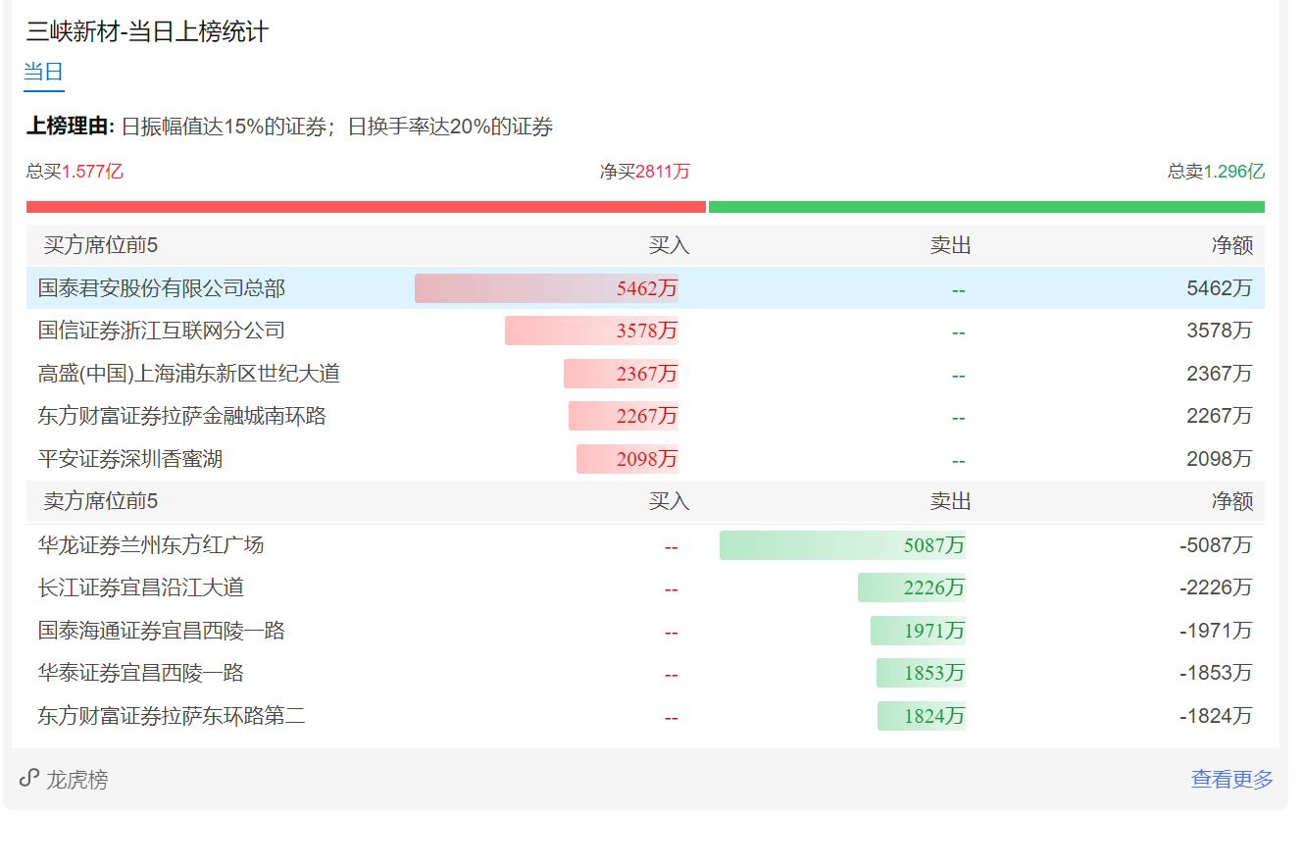Select 国泰海通证券宜昌西陵一路 seat

click(x=162, y=631)
